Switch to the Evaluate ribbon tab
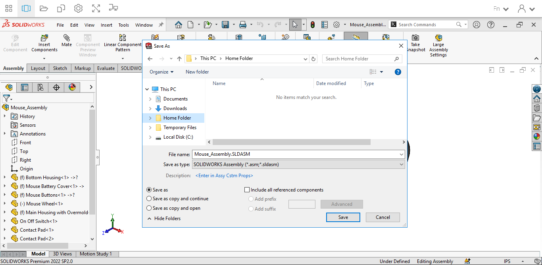 106,68
